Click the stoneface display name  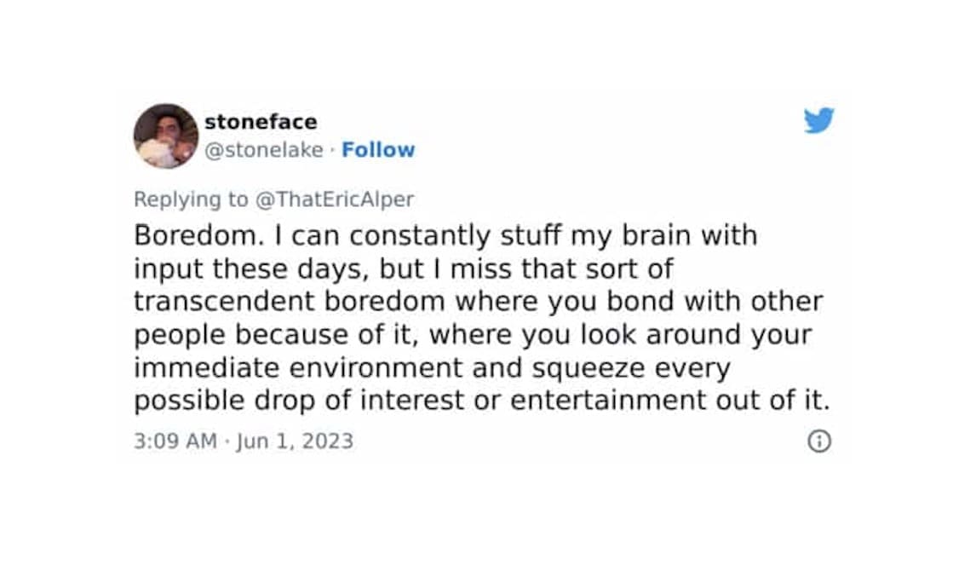[261, 122]
